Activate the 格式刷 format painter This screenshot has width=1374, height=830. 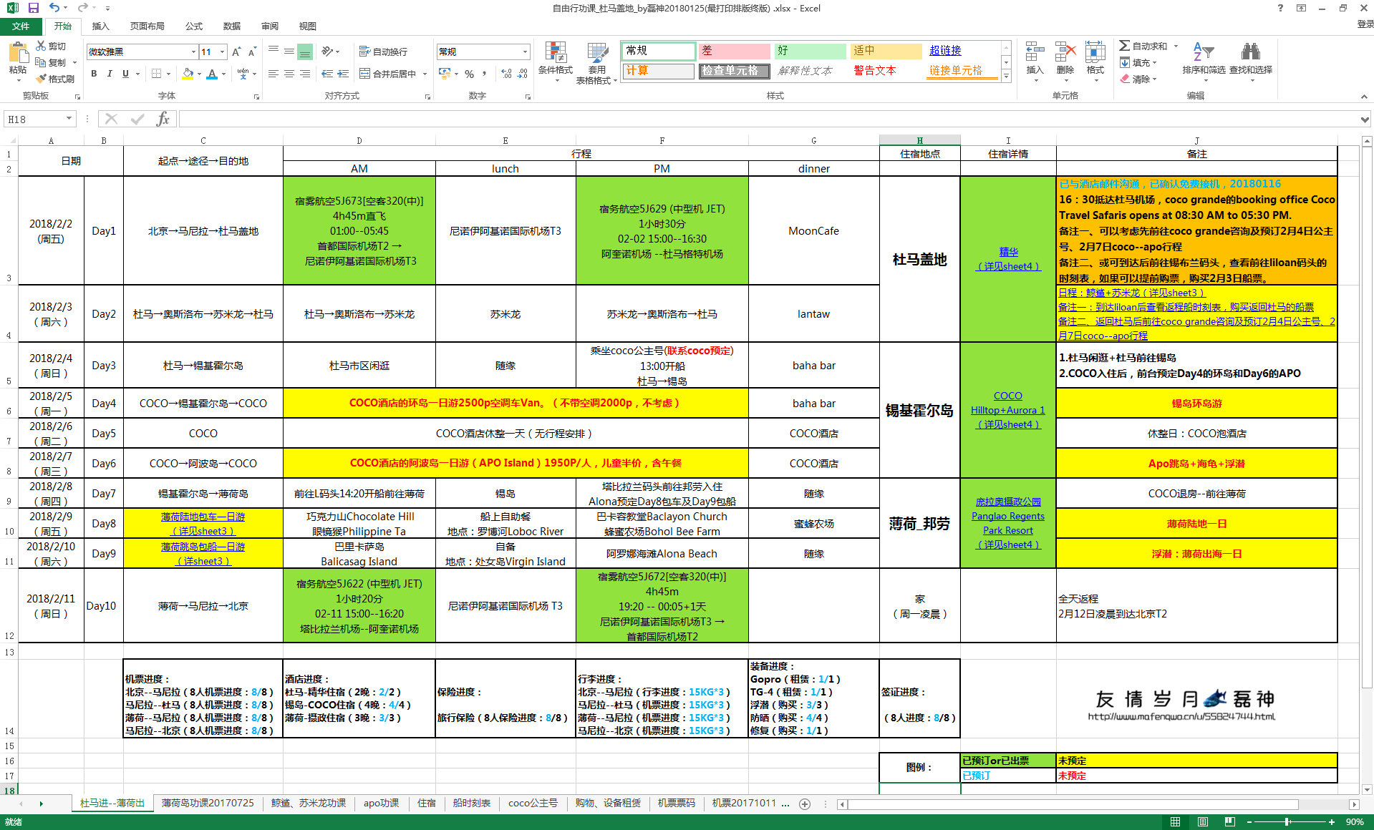55,79
